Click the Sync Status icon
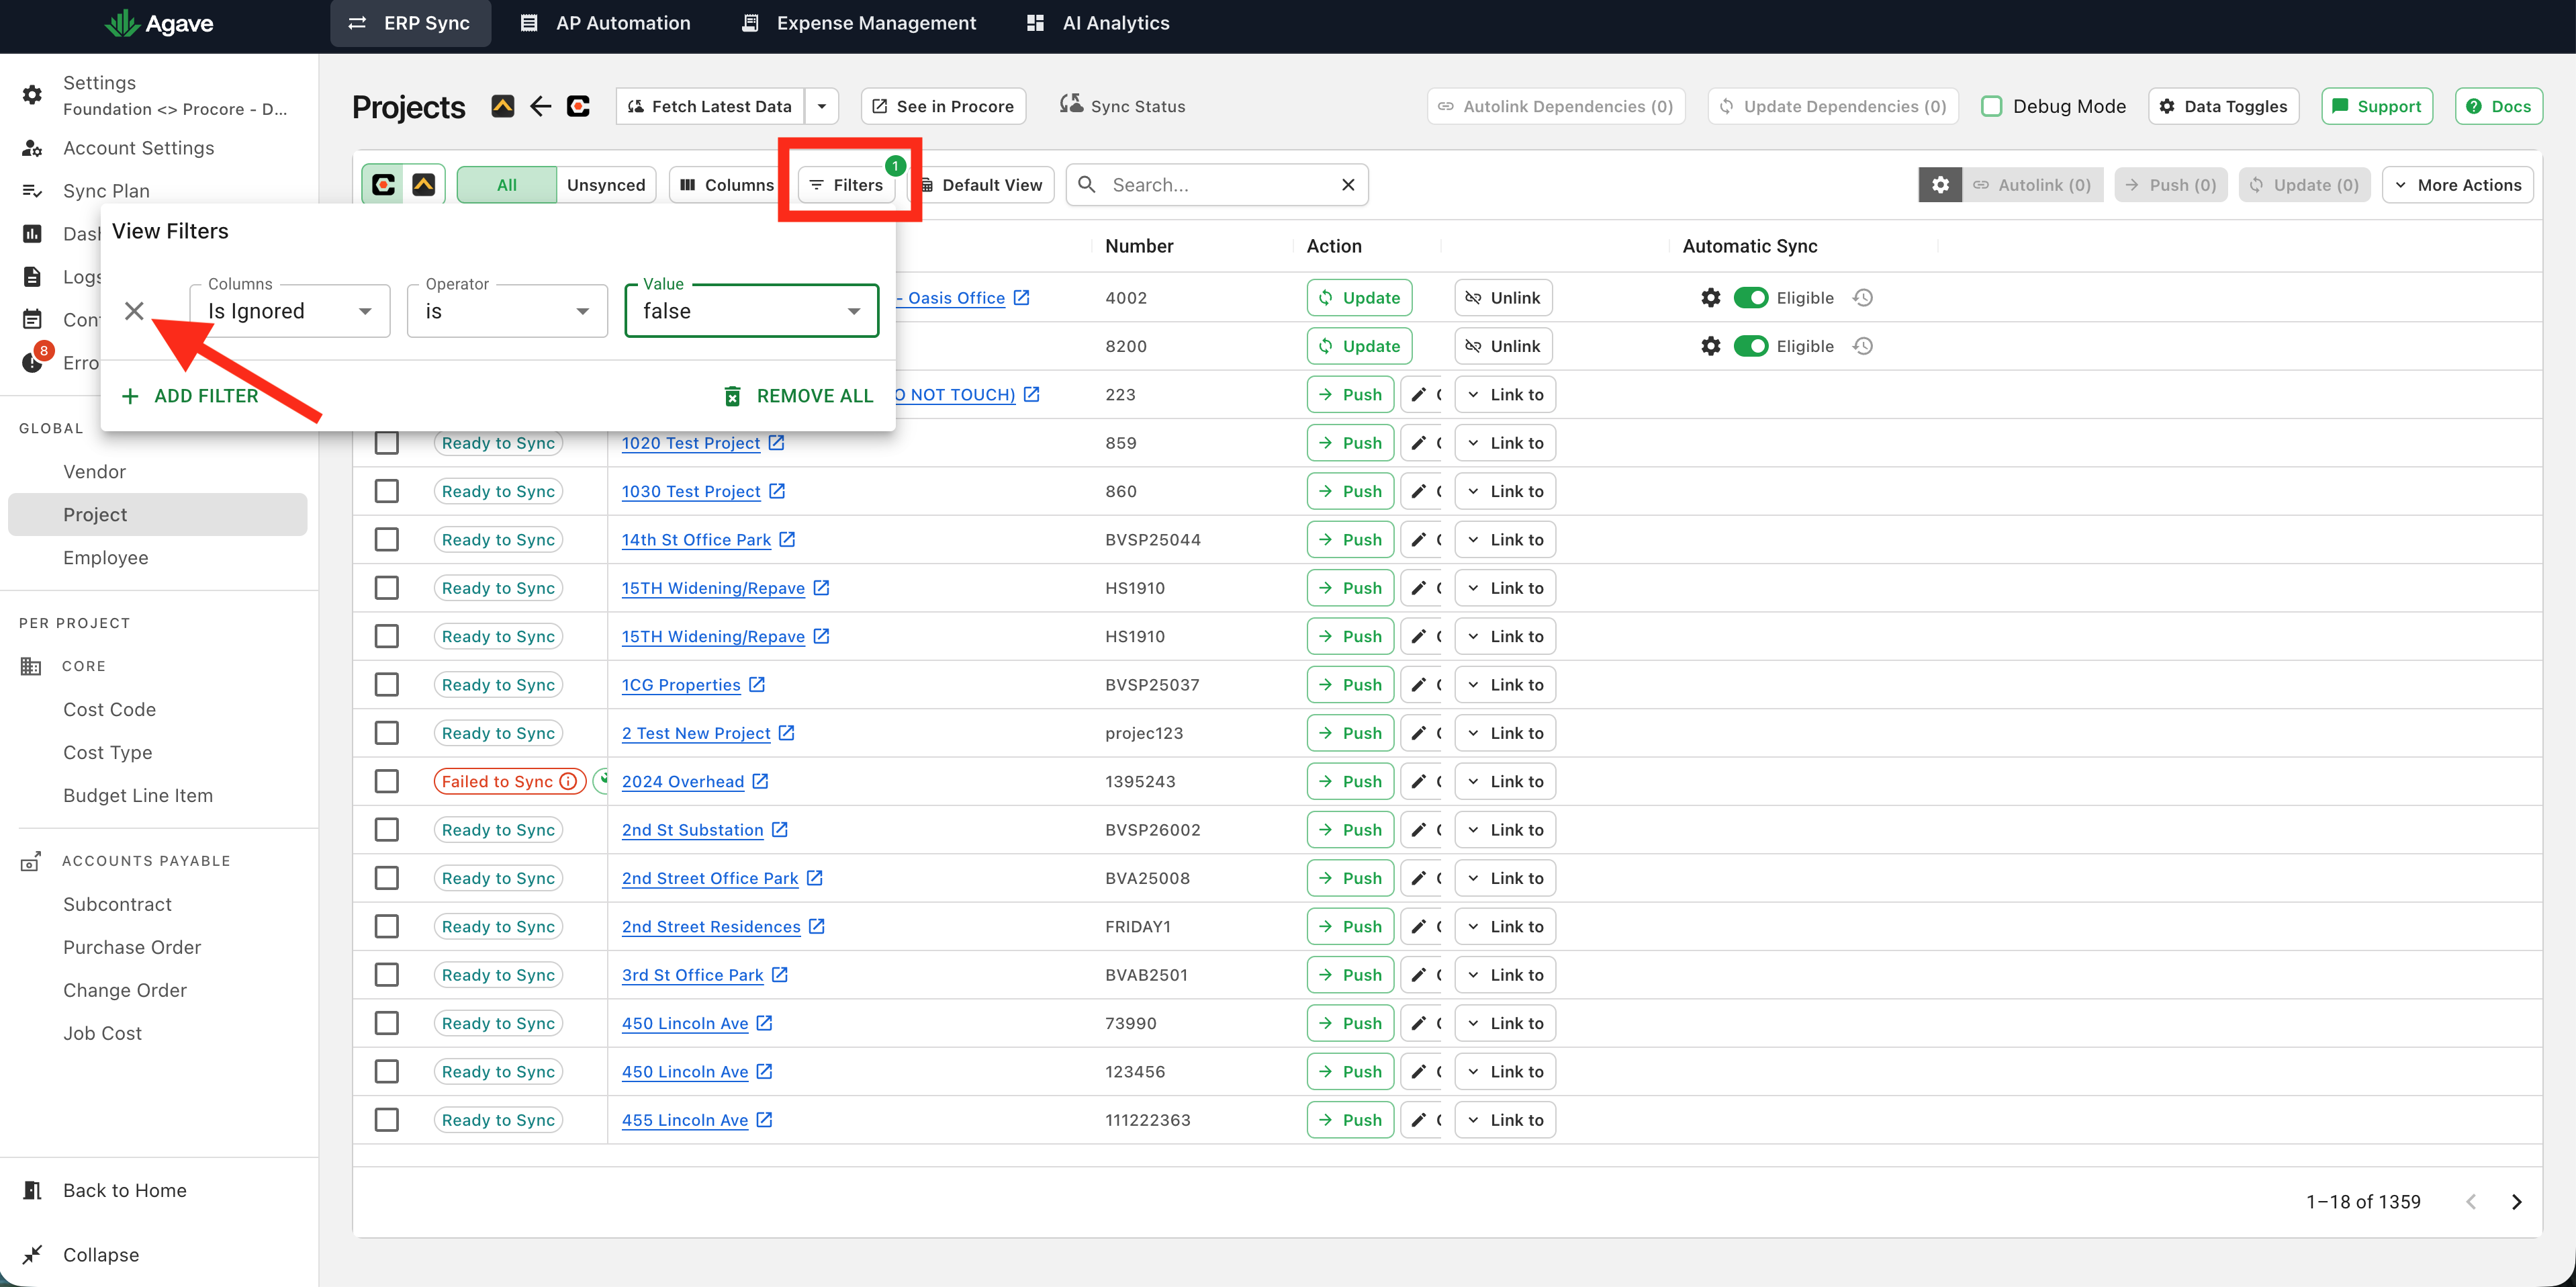 [1070, 104]
